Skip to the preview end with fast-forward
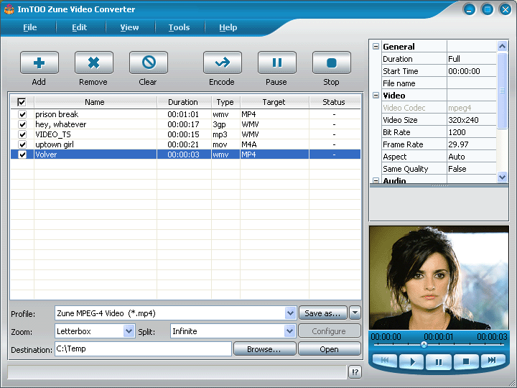 tap(492, 361)
